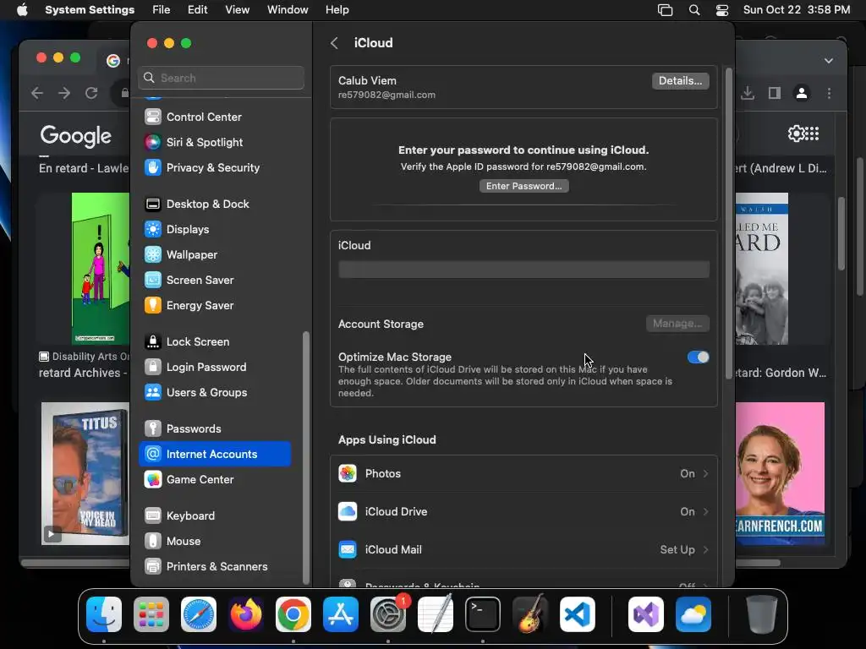
Task: Open the File menu
Action: tap(162, 10)
